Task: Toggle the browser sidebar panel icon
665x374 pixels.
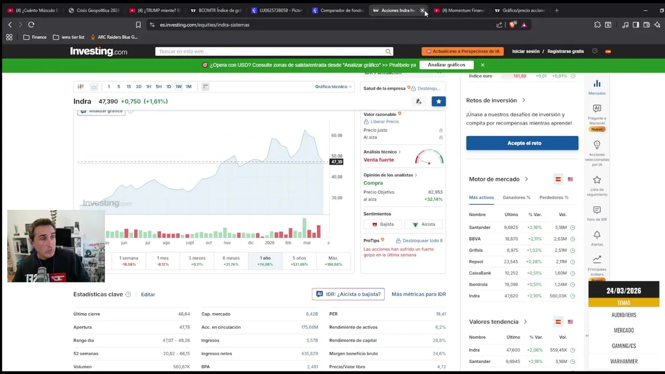Action: point(635,24)
